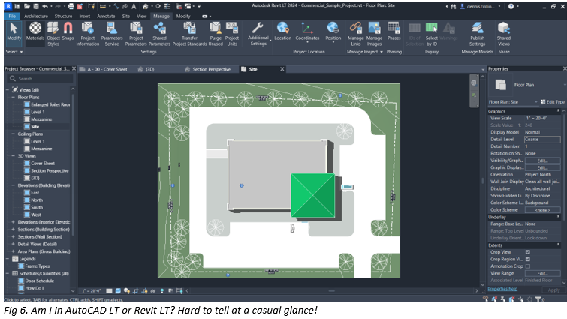Image resolution: width=567 pixels, height=319 pixels.
Task: Open the Select panel dropdown
Action: click(14, 52)
